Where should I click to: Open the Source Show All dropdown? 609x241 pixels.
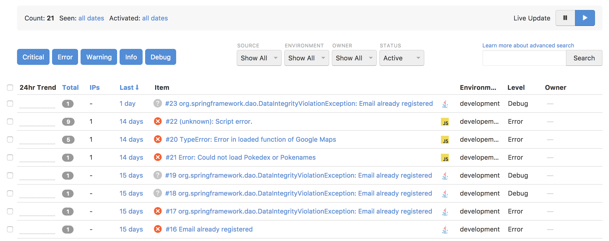(x=259, y=58)
